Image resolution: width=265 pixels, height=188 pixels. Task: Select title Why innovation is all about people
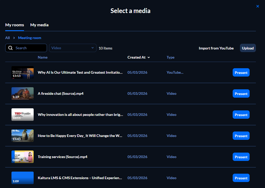(x=80, y=115)
